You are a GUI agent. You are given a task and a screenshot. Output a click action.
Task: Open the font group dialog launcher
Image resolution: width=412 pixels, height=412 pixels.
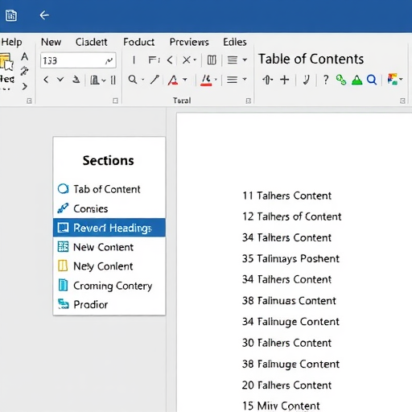[115, 101]
